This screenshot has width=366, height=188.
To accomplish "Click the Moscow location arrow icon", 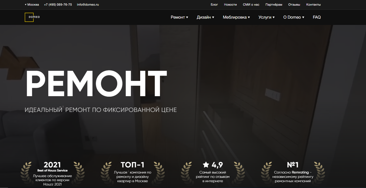I will (26, 5).
